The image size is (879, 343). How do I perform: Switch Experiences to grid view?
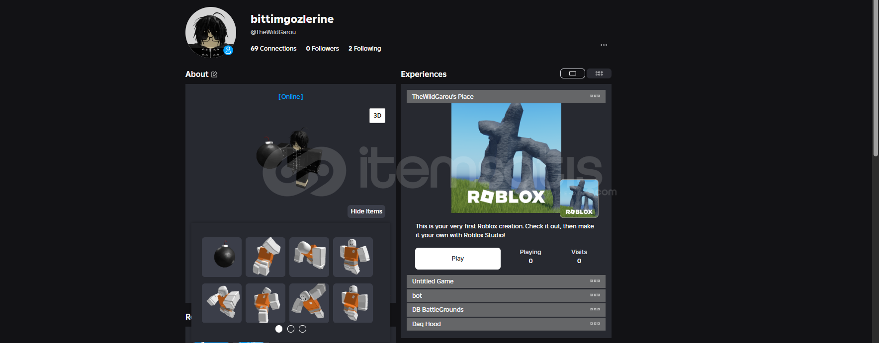599,73
